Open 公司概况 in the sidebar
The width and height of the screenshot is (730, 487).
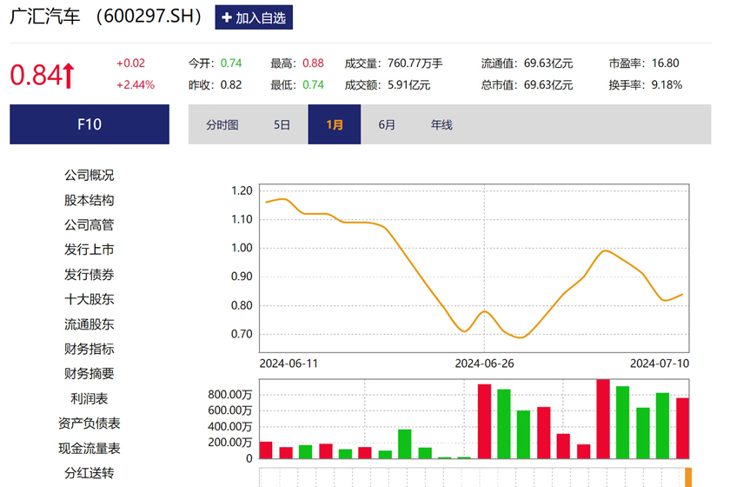(89, 175)
